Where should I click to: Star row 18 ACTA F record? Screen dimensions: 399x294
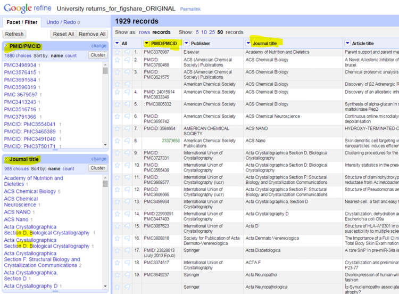(x=117, y=263)
